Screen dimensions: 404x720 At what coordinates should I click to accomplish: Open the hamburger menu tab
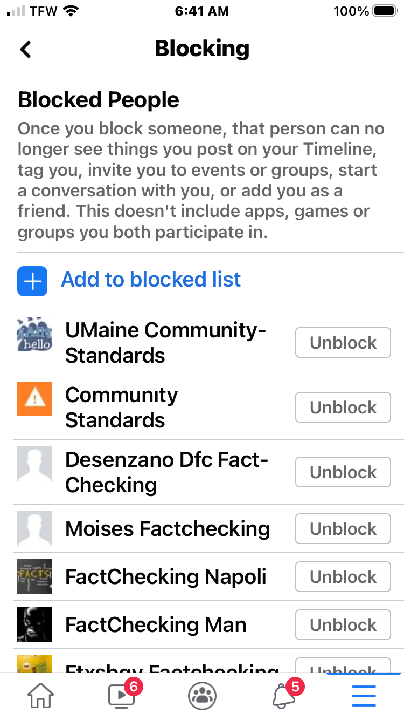coord(364,696)
